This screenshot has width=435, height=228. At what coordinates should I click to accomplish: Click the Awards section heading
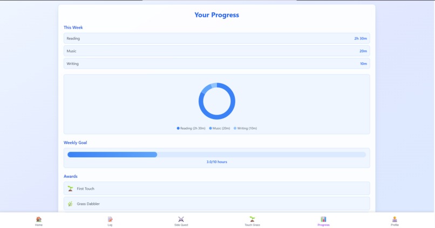[x=71, y=176]
